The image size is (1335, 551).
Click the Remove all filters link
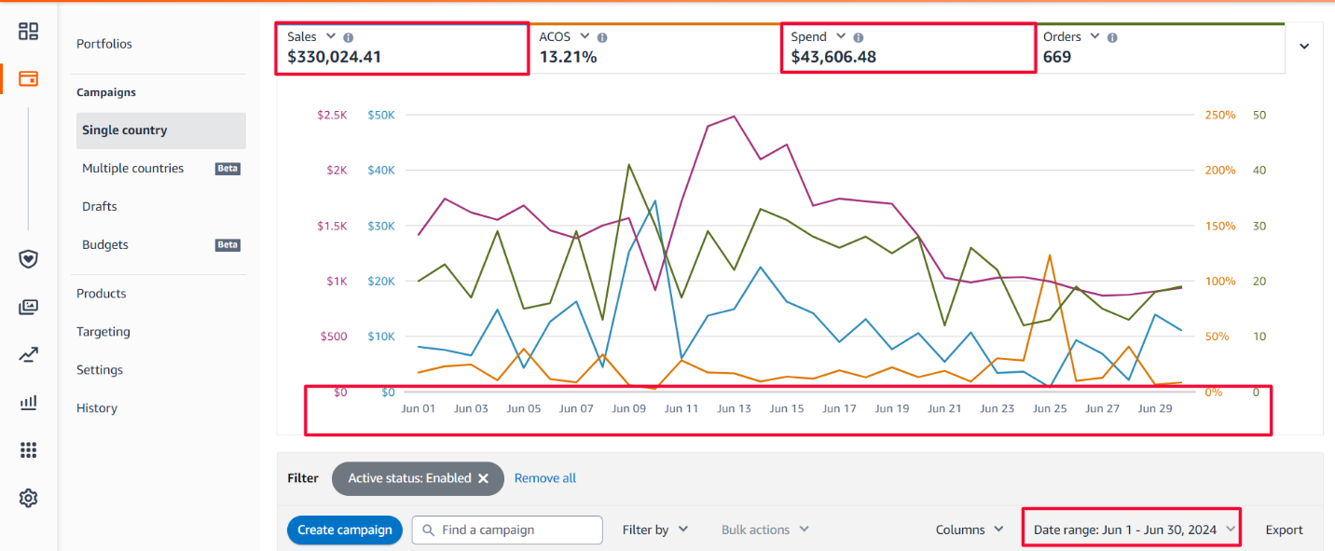(545, 478)
